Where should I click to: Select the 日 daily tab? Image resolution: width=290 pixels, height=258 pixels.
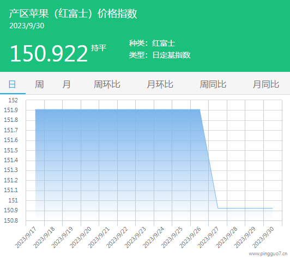point(12,84)
